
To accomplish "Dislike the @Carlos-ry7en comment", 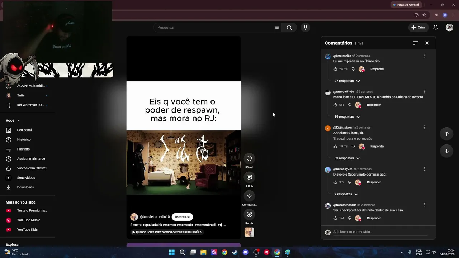I will [x=350, y=182].
